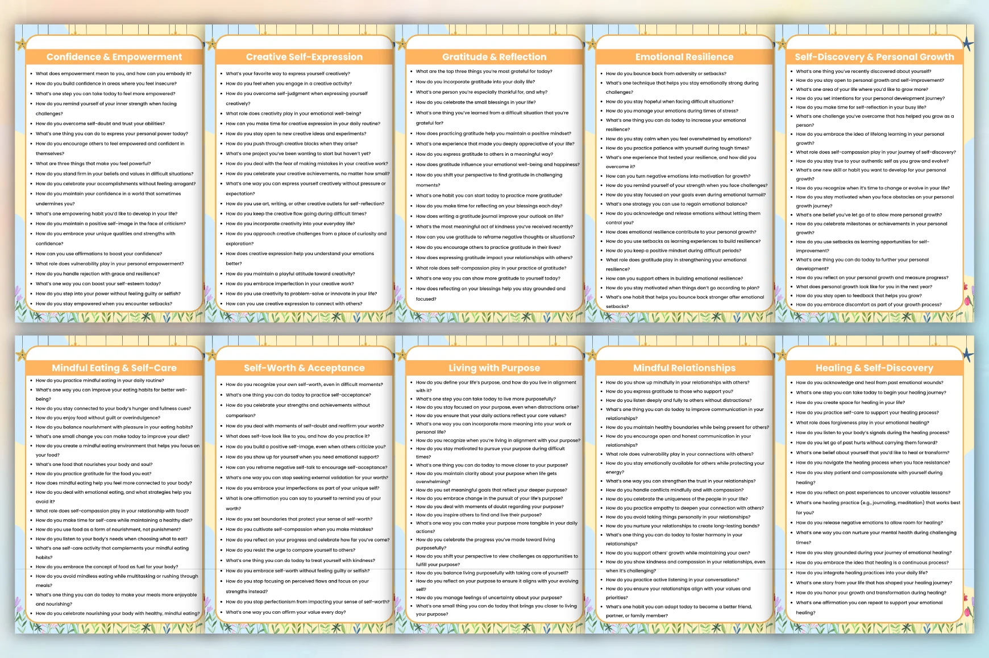Click the question about what self-love looks like

click(x=298, y=436)
